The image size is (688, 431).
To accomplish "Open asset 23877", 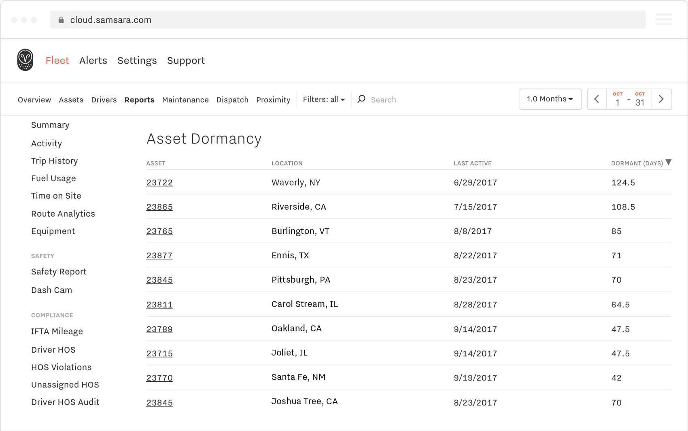I will [159, 256].
